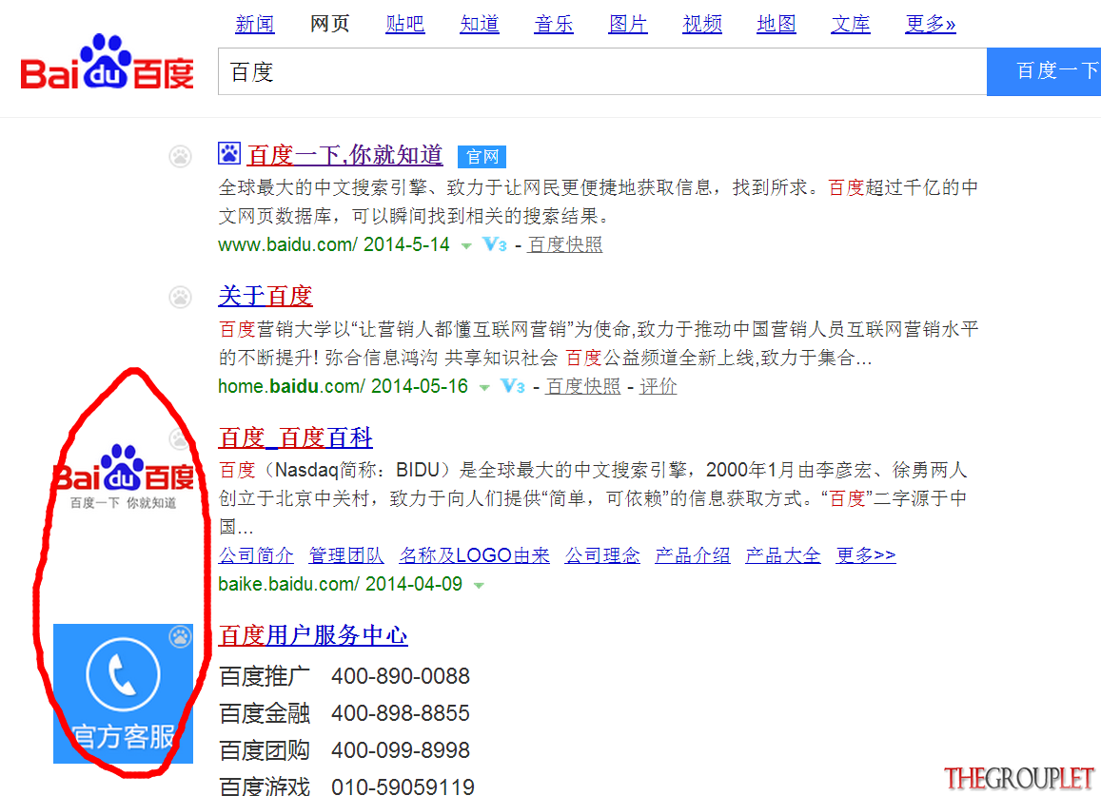Open the 产品大全 sublink
This screenshot has height=796, width=1101.
pos(783,555)
